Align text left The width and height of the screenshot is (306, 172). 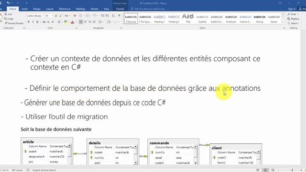(81, 22)
